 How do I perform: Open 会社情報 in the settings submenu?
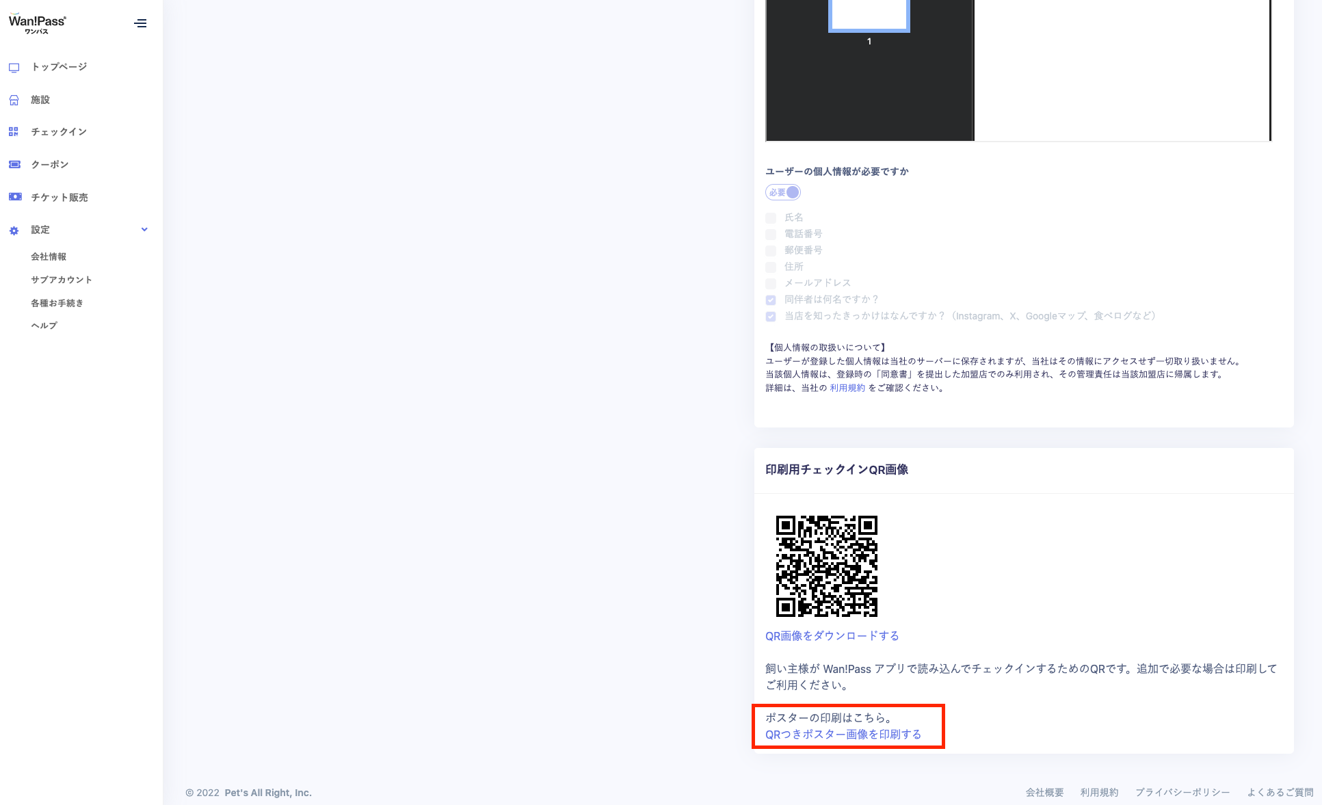(x=49, y=256)
